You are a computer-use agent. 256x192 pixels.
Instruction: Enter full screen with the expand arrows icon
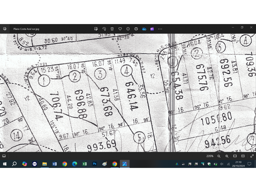point(252,156)
